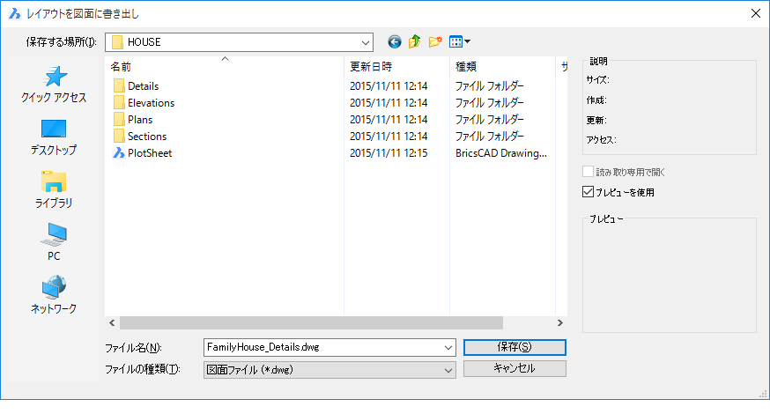Go back using the blue arrow icon
The image size is (770, 414).
pyautogui.click(x=395, y=41)
